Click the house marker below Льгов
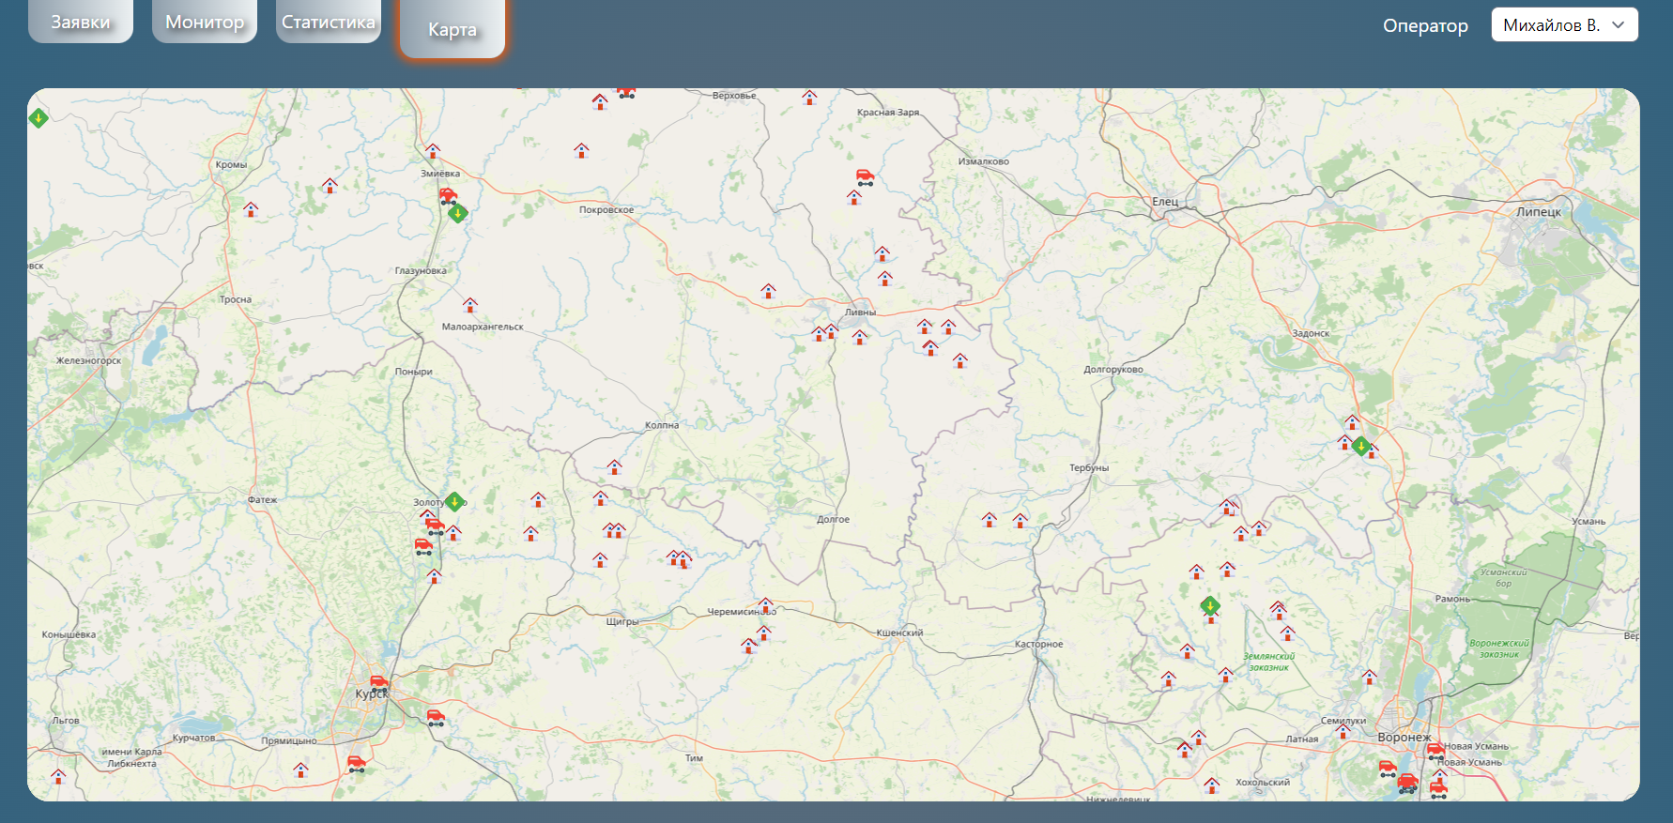 coord(58,776)
